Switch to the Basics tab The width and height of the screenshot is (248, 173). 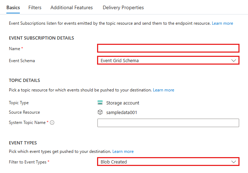(x=13, y=7)
